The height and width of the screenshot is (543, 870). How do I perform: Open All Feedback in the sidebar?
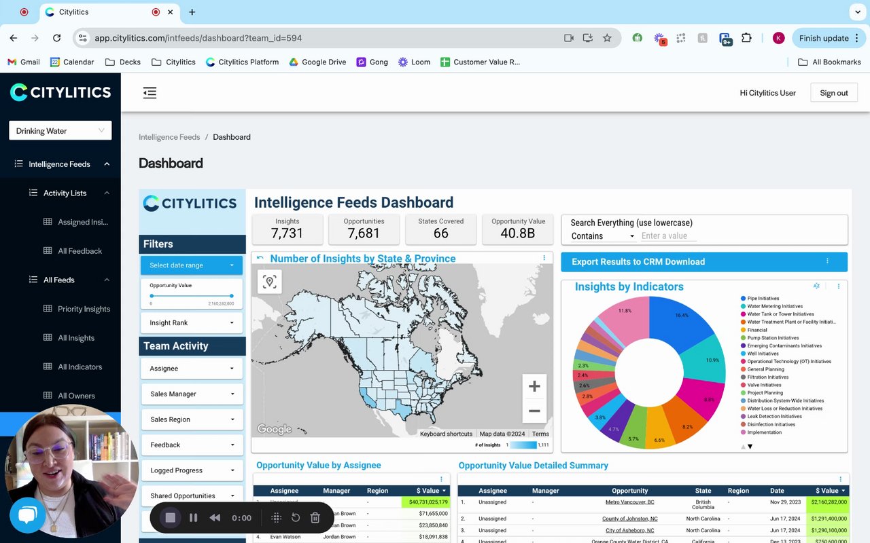click(73, 251)
